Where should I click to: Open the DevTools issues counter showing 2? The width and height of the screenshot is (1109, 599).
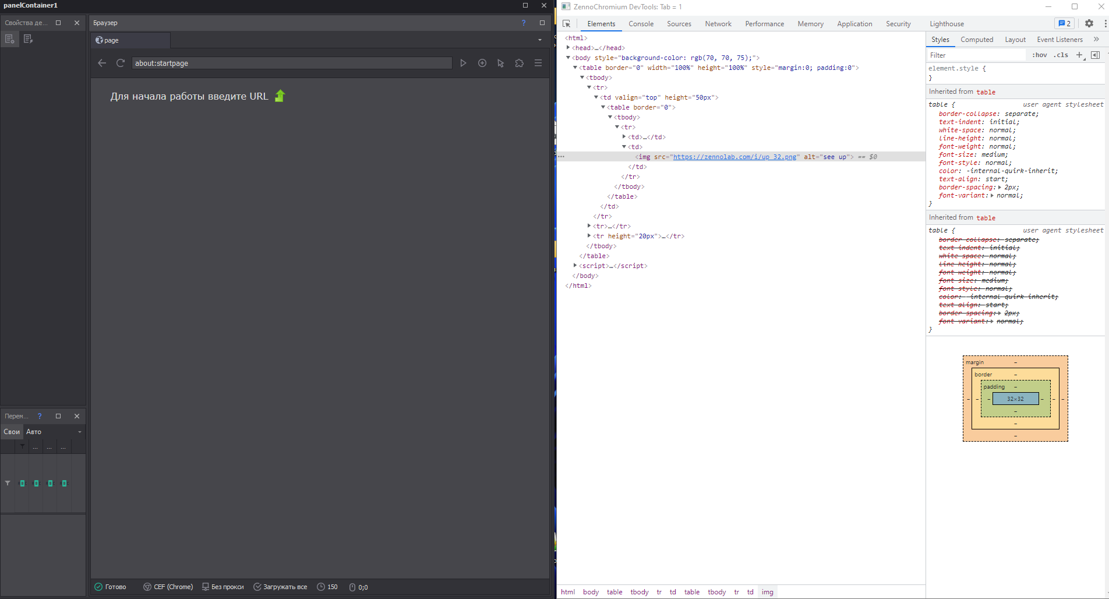pyautogui.click(x=1064, y=23)
